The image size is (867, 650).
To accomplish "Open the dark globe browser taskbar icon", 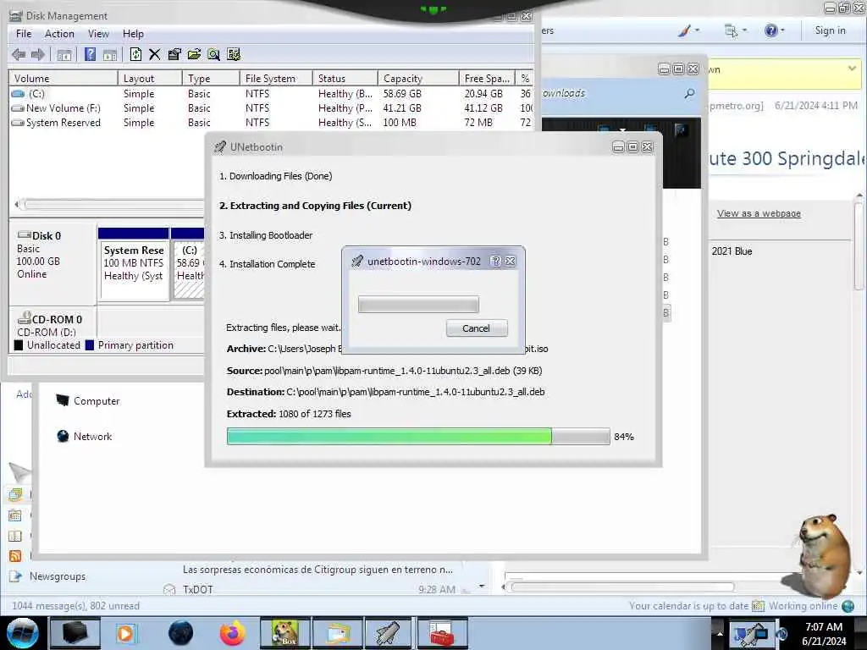I will (181, 633).
